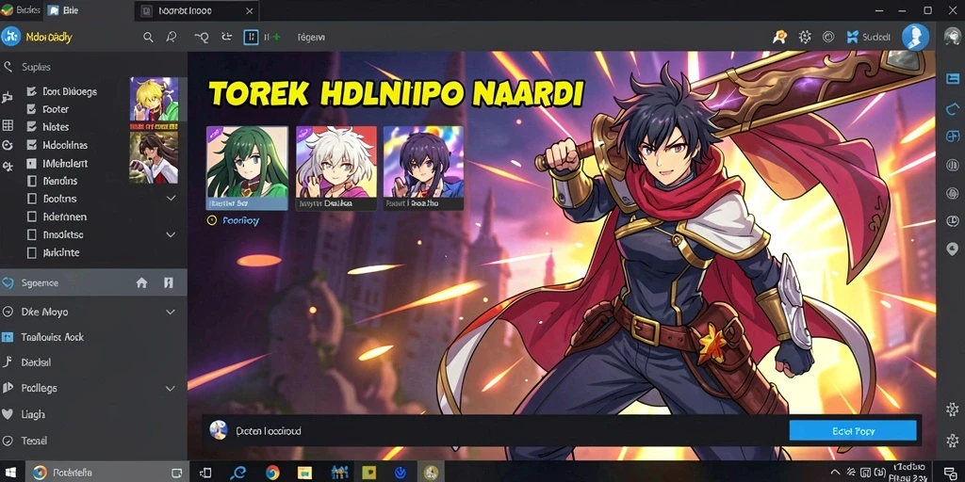Select the blue-outlined highlighted toolbar icon

point(251,38)
